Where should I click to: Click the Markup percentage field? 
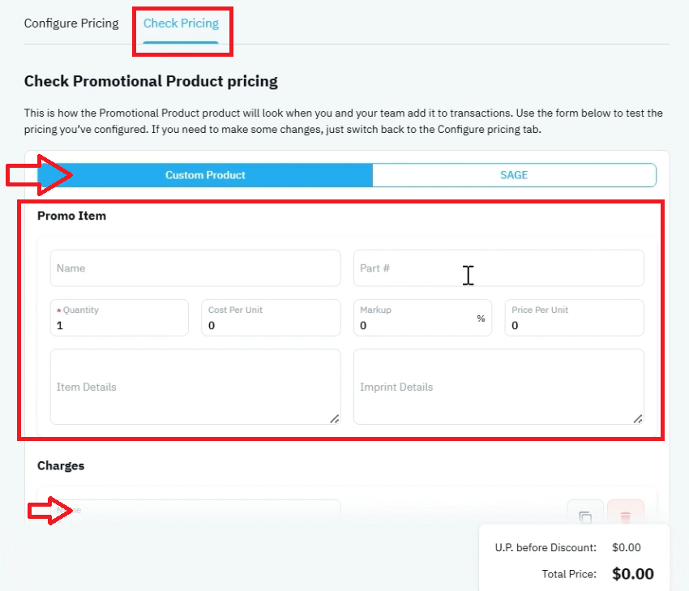coord(422,318)
